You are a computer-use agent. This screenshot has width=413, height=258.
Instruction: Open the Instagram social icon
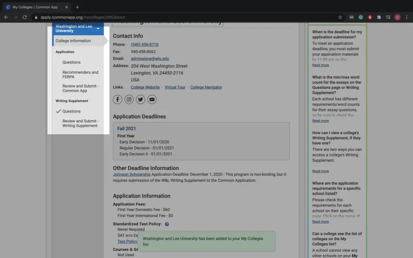(129, 100)
